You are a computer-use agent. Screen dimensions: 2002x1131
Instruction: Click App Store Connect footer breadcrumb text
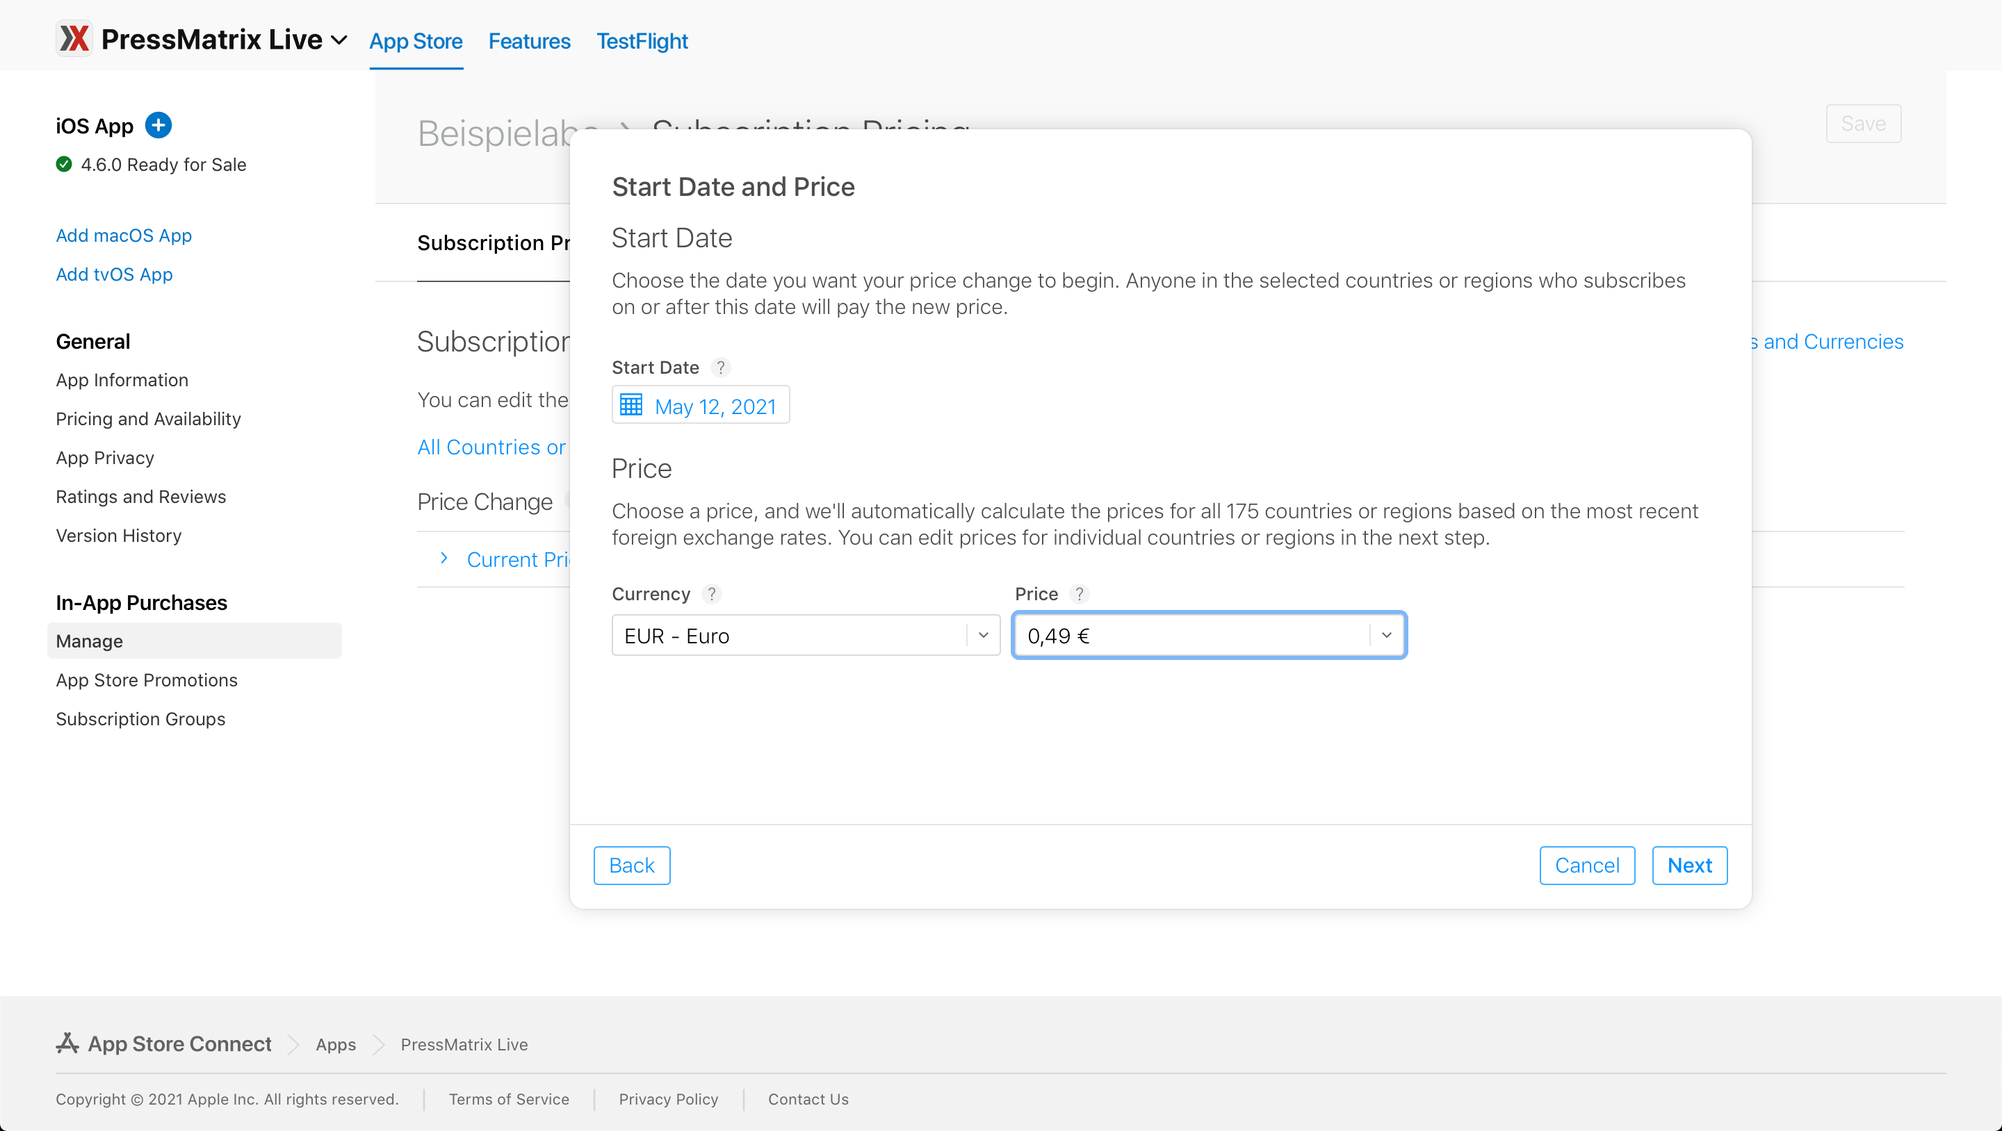point(179,1043)
